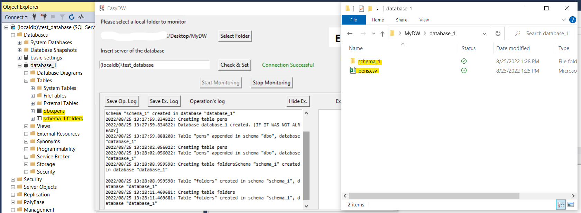This screenshot has height=213, width=581.
Task: Select the database_1 database icon
Action: (x=26, y=65)
